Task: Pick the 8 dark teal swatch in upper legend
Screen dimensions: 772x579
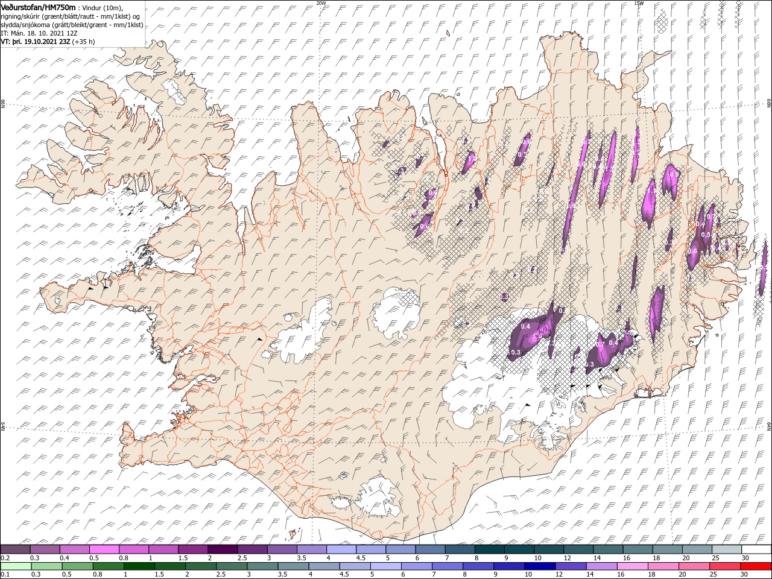Action: click(489, 549)
